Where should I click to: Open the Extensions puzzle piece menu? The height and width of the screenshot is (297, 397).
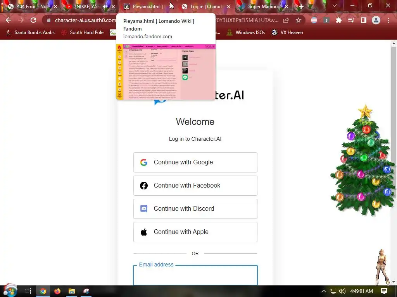pos(339,20)
